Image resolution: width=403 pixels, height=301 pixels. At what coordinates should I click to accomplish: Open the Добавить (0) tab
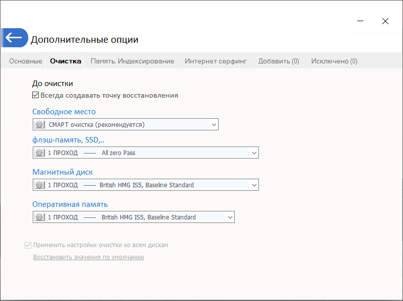pos(279,61)
